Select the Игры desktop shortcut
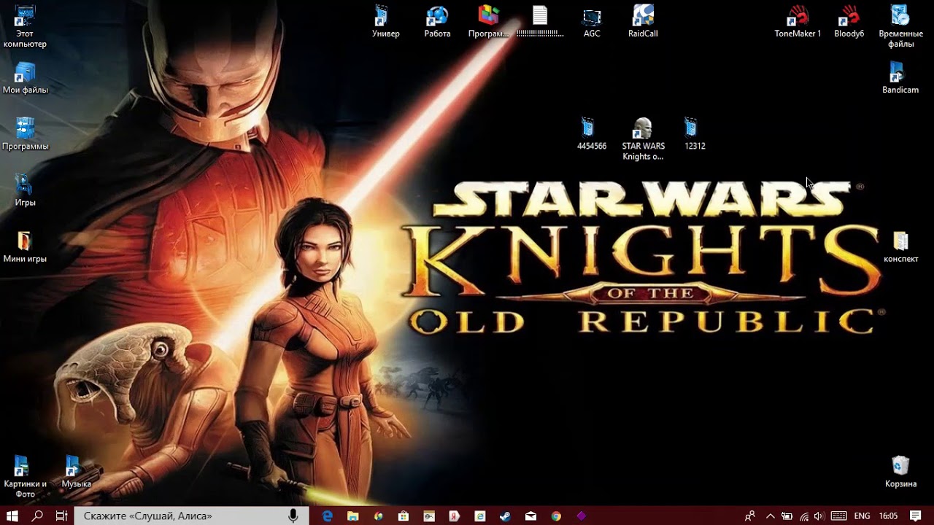The image size is (934, 525). click(25, 190)
